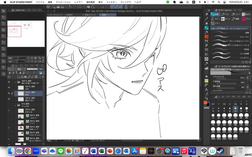Screen dimensions: 252x157
Task: Select the Gradient tool in the toolbox
Action: [x=206, y=68]
